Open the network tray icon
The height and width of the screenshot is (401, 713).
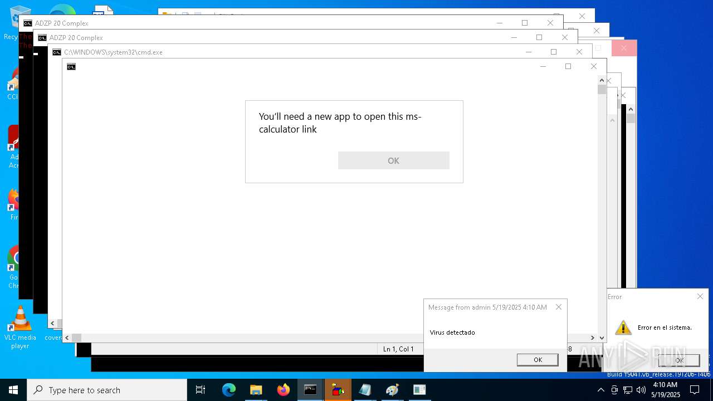[x=628, y=390]
